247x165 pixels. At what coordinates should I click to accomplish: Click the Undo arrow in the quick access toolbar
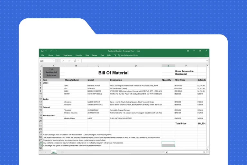pos(47,51)
